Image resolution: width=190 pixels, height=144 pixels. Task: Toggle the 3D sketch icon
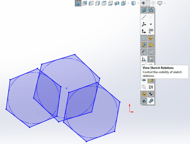click(x=151, y=59)
